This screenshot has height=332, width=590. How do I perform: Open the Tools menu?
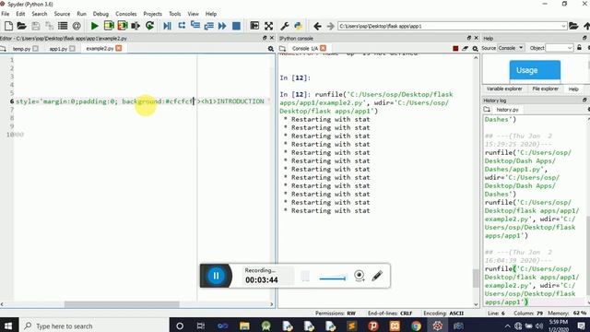[x=174, y=14]
